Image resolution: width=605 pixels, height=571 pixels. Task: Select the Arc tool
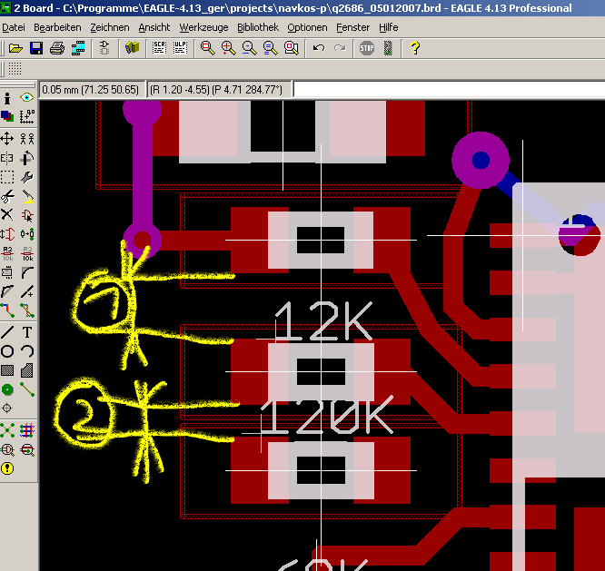tap(26, 351)
